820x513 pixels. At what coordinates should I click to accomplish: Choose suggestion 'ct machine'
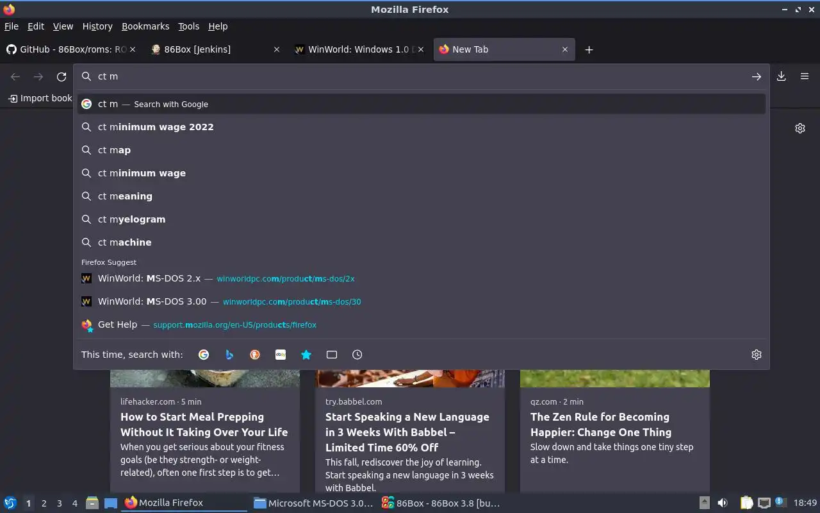pyautogui.click(x=422, y=242)
